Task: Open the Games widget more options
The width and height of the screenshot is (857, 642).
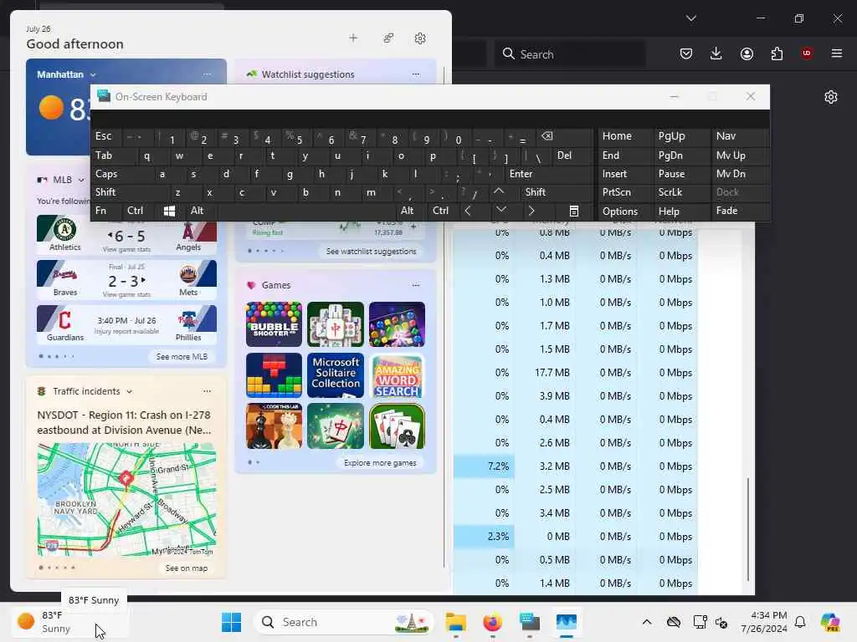Action: (x=416, y=285)
